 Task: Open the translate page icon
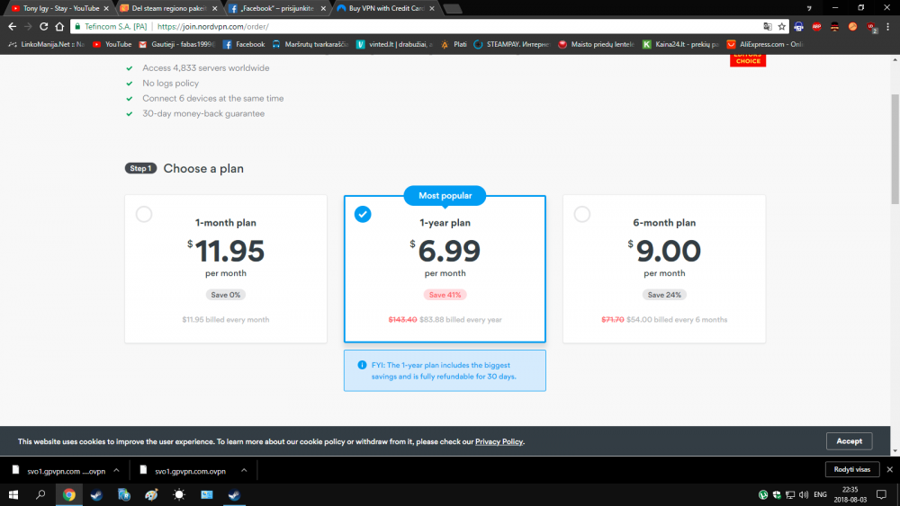pyautogui.click(x=768, y=26)
